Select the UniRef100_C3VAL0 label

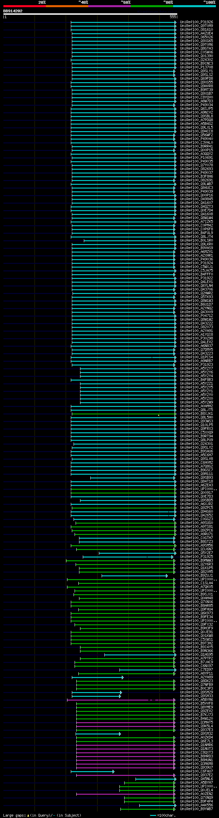click(x=196, y=143)
